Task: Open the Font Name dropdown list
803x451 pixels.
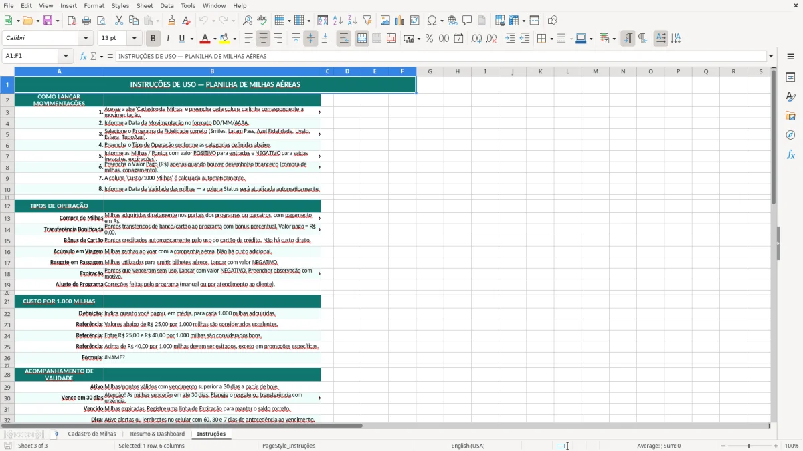Action: pos(85,39)
